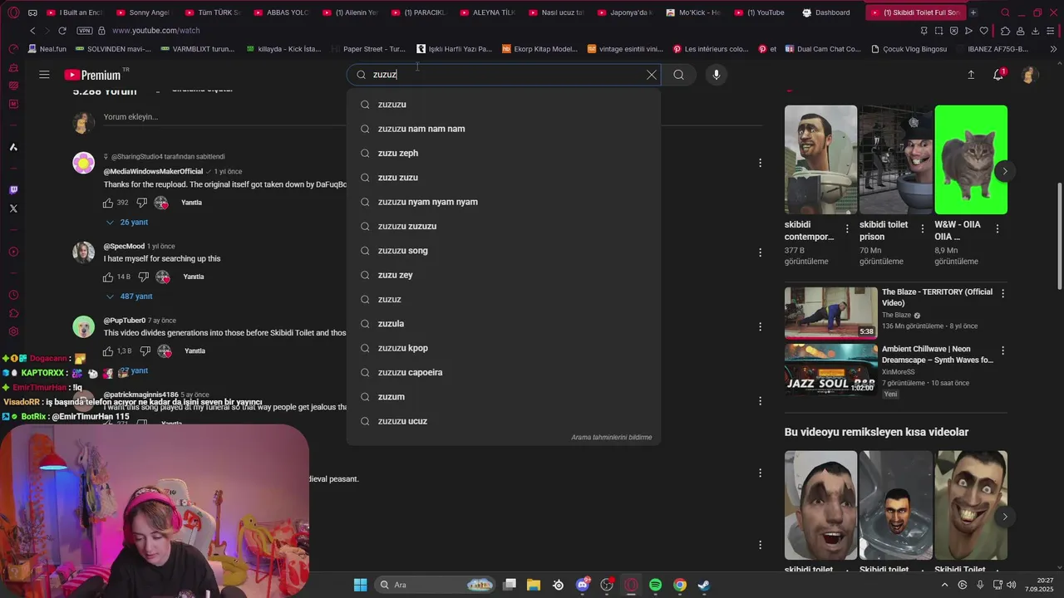Click the YouTube Premium logo
Screen dimensions: 1064x598
(92, 76)
